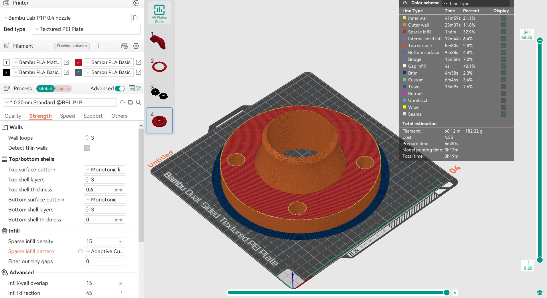Open AMS filament sync icon
547x298 pixels.
tap(124, 46)
